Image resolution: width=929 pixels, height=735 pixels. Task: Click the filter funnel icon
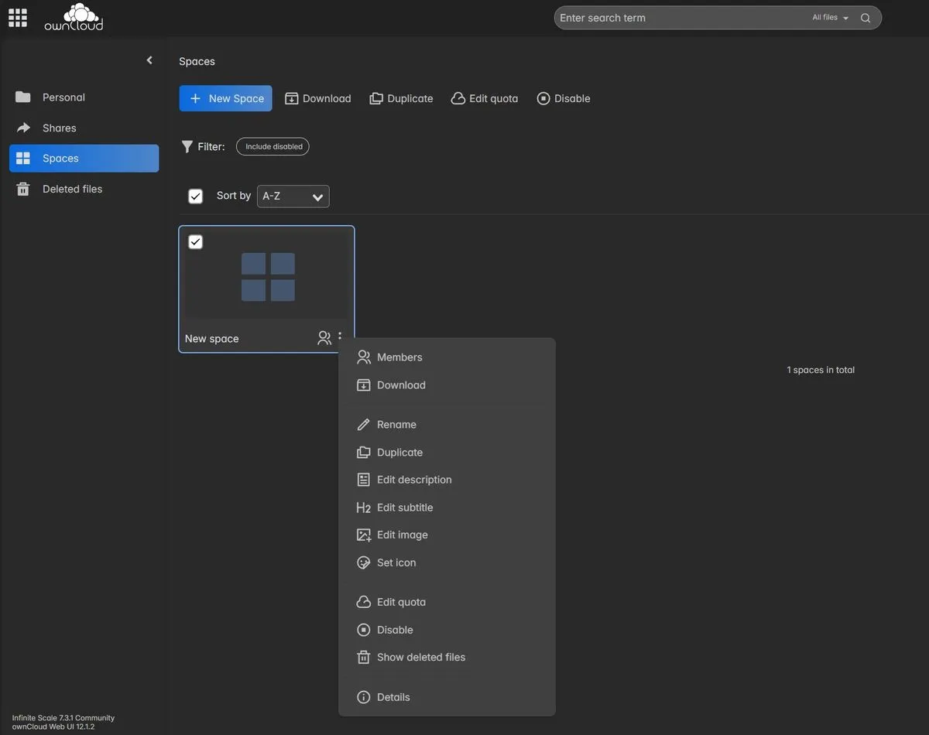(x=186, y=145)
